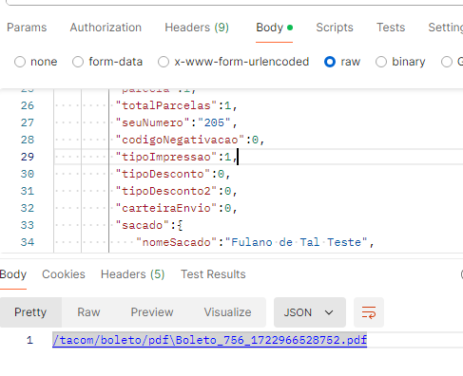Click line number 33 in the gutter

(x=28, y=225)
